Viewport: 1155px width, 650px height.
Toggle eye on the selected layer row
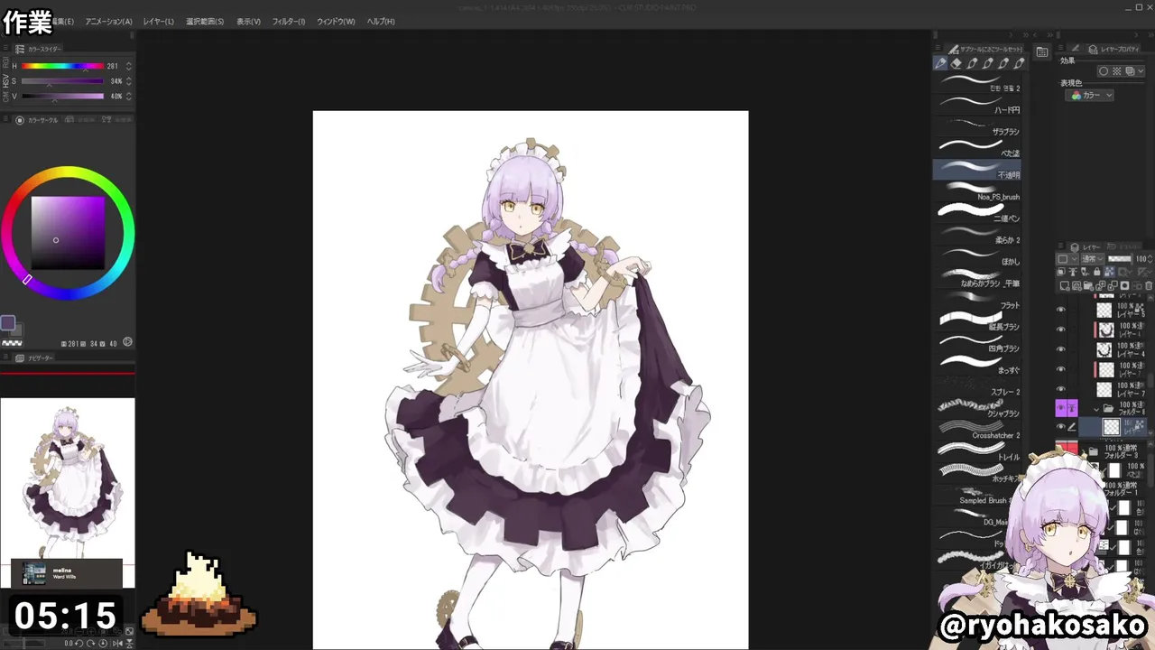tap(1060, 426)
